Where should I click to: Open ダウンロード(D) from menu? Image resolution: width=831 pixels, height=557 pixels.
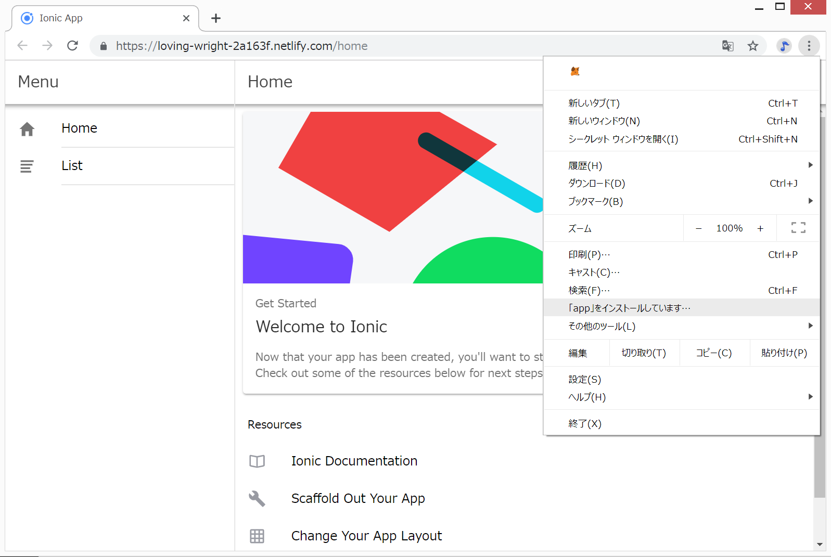click(x=682, y=183)
